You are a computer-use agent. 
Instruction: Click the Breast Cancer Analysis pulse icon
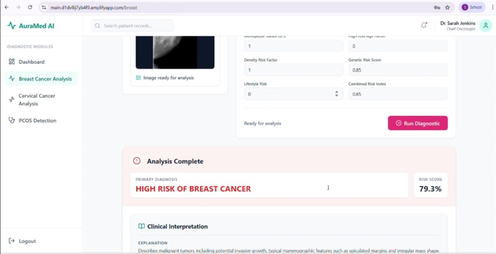(x=12, y=79)
